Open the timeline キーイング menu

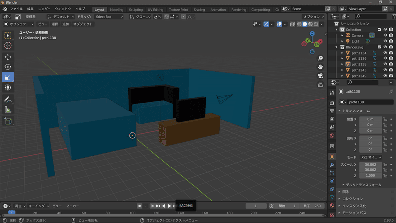(x=39, y=206)
